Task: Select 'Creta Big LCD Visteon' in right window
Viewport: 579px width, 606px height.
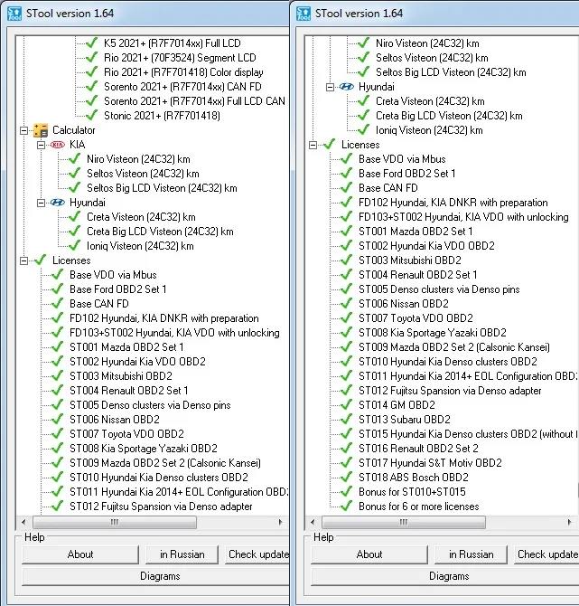Action: point(449,116)
